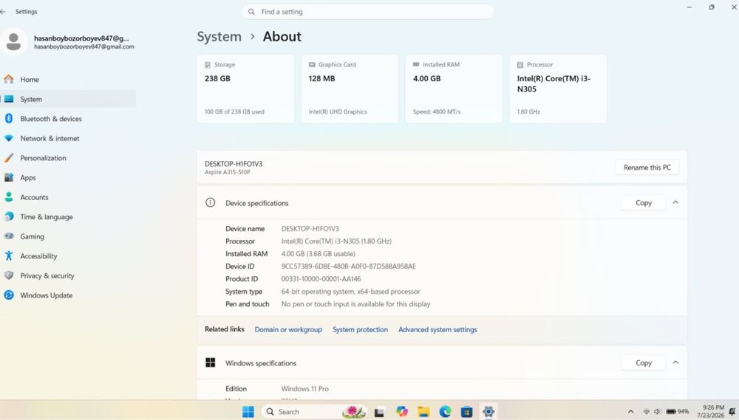
Task: Open Copilot from the taskbar
Action: tap(401, 412)
